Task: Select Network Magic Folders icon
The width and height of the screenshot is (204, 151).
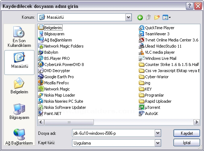Action: 41,46
